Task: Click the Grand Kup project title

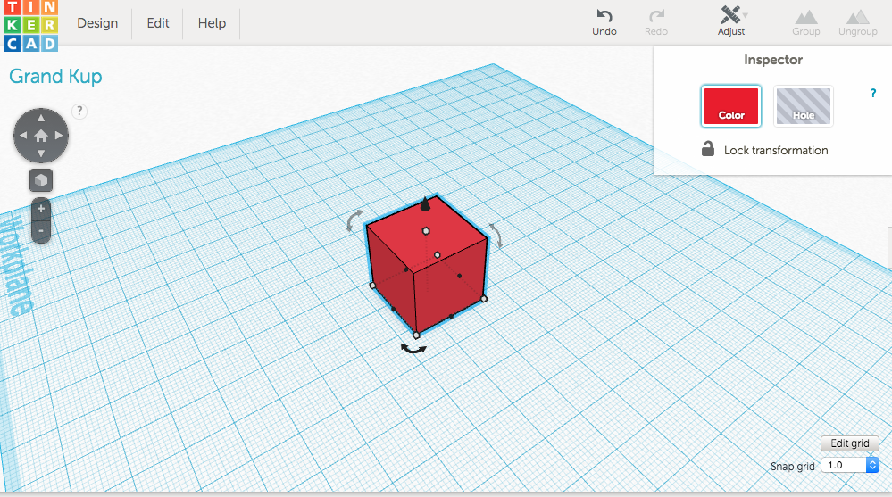Action: coord(55,76)
